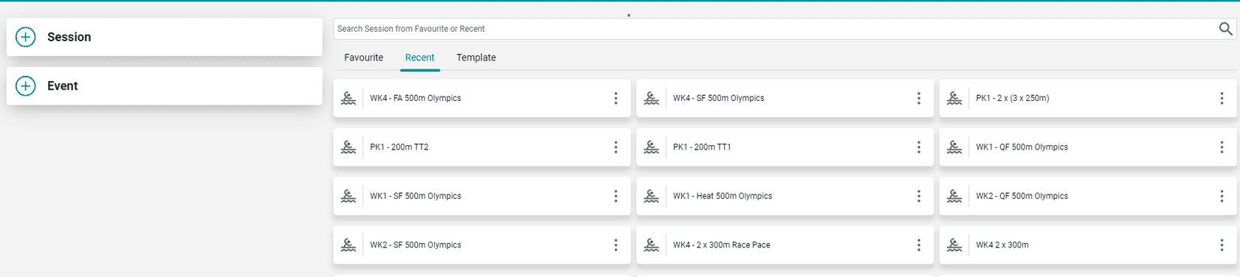The height and width of the screenshot is (277, 1240).
Task: Open options menu for WK4 - SF 500m Olympics
Action: click(x=918, y=98)
